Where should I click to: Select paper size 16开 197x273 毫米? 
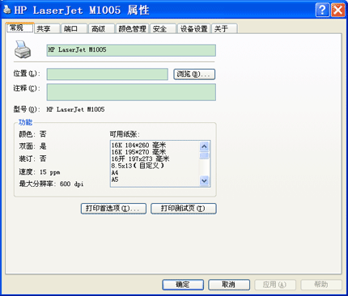(x=140, y=159)
